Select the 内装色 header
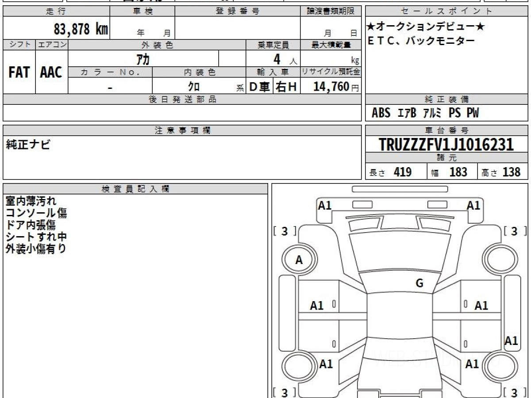Image resolution: width=531 pixels, height=398 pixels. tap(199, 72)
